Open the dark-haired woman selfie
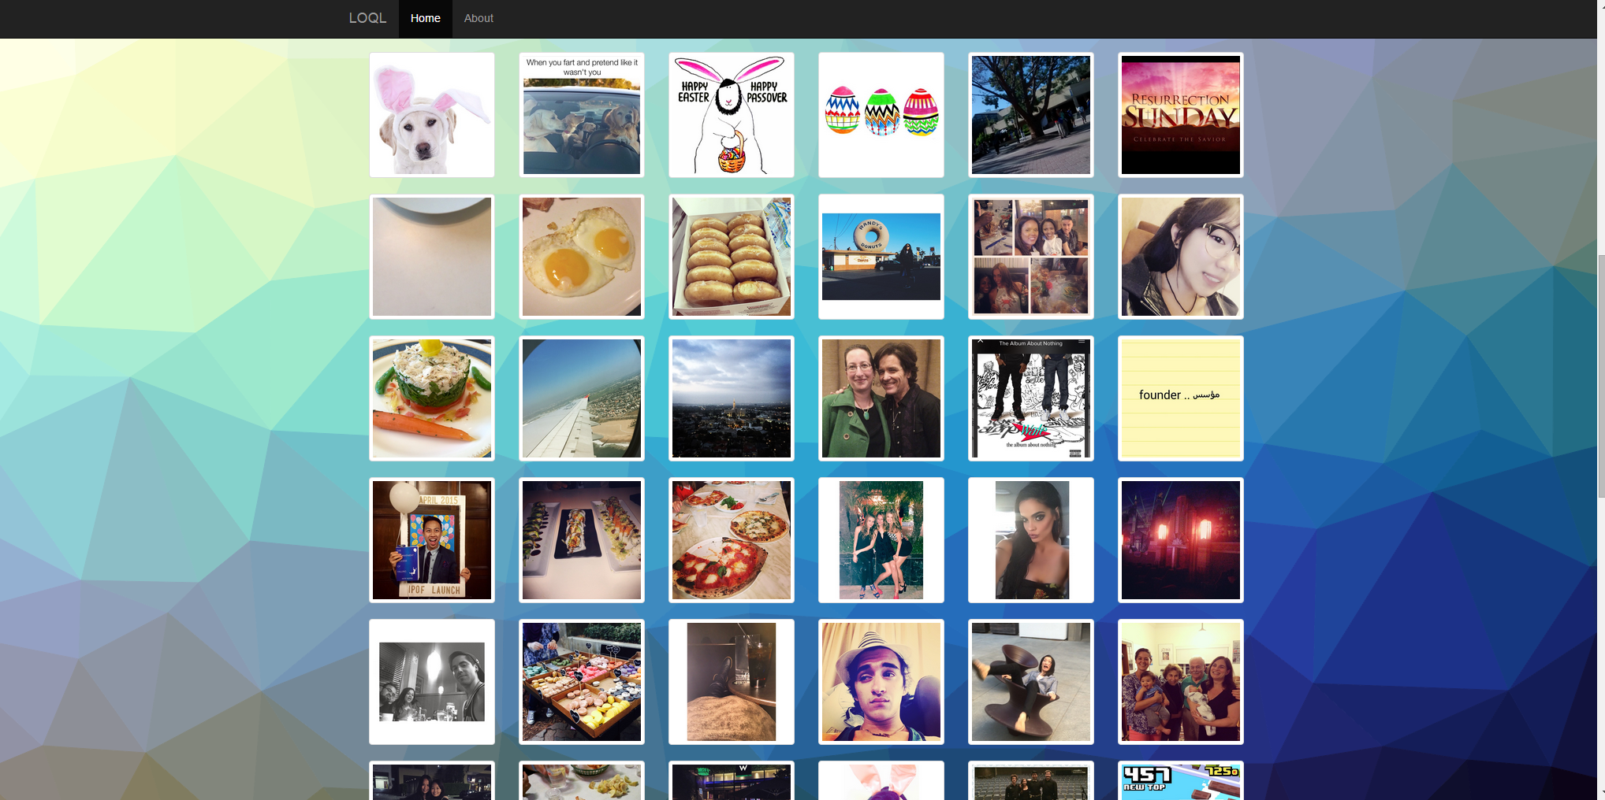Image resolution: width=1605 pixels, height=800 pixels. tap(1031, 540)
